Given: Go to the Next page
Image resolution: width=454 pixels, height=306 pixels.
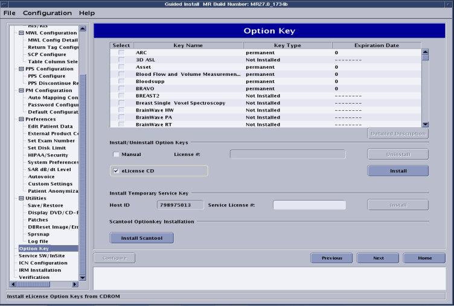Looking at the screenshot, I should coord(378,258).
